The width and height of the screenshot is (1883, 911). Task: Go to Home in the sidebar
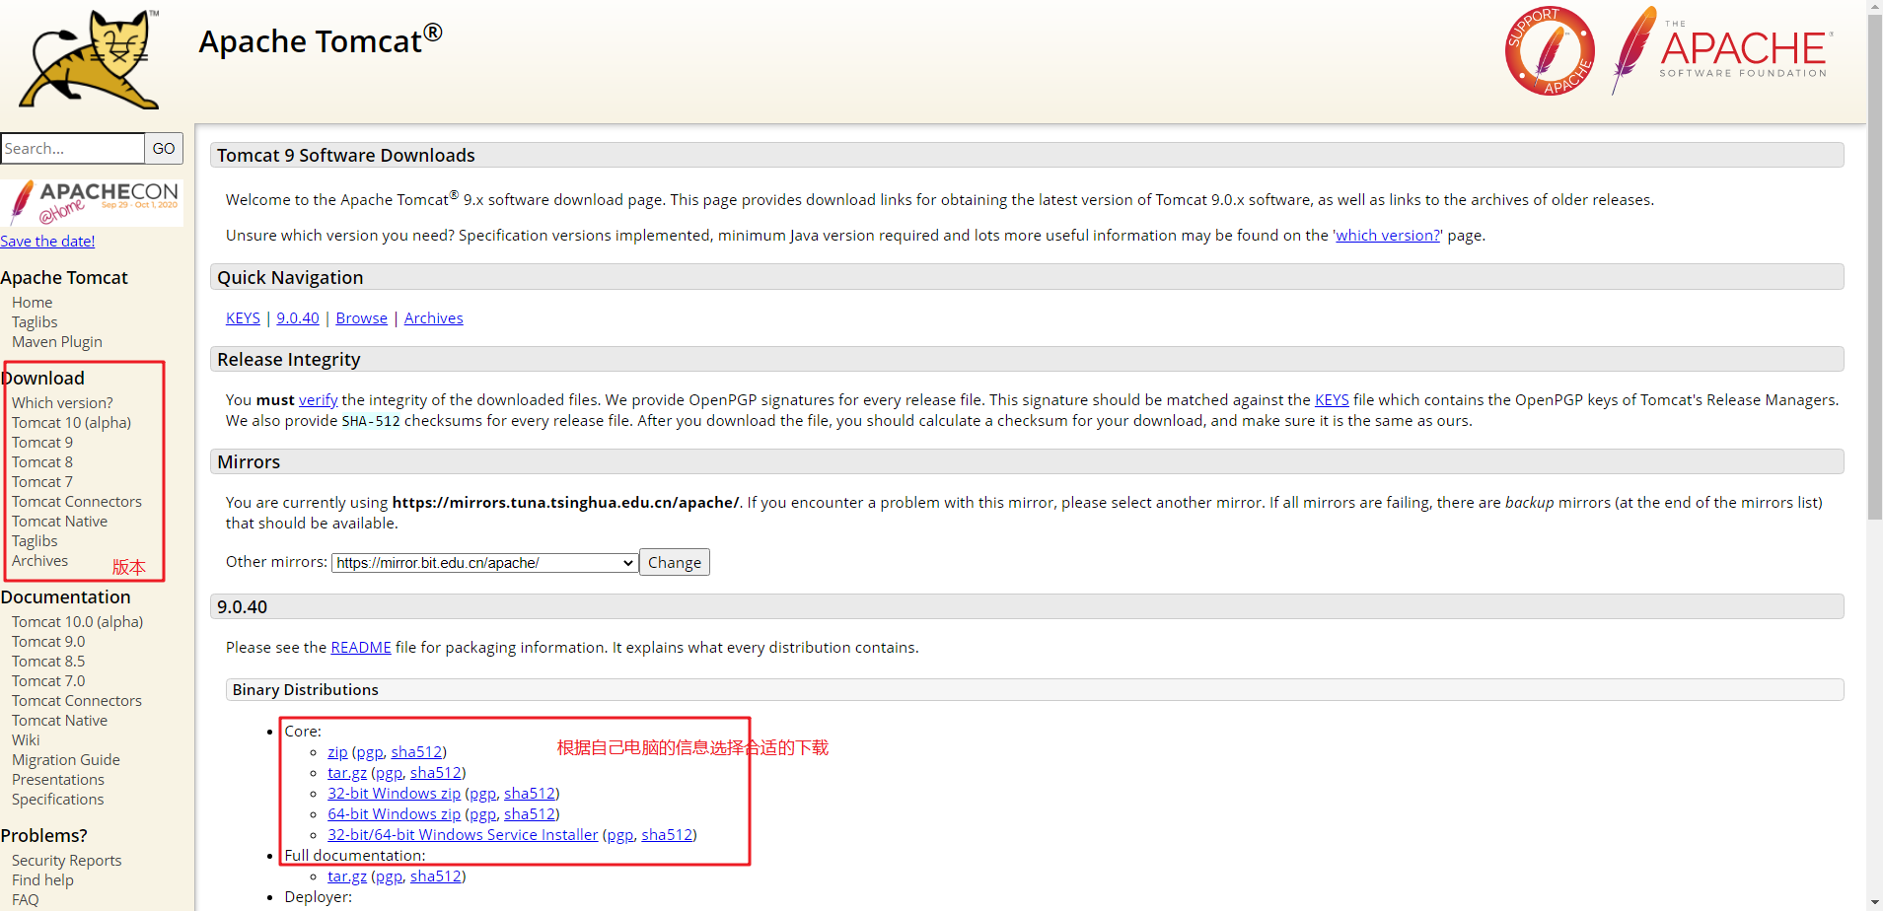click(x=32, y=303)
